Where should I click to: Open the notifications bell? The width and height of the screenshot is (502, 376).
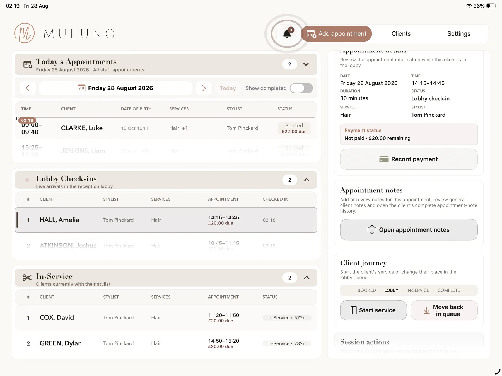click(287, 34)
